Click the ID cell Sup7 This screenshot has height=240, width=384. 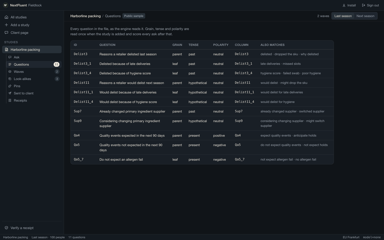click(78, 111)
